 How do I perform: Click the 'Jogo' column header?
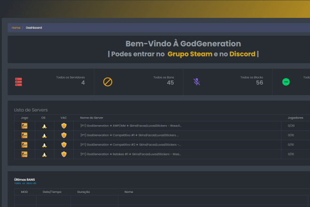(x=24, y=118)
